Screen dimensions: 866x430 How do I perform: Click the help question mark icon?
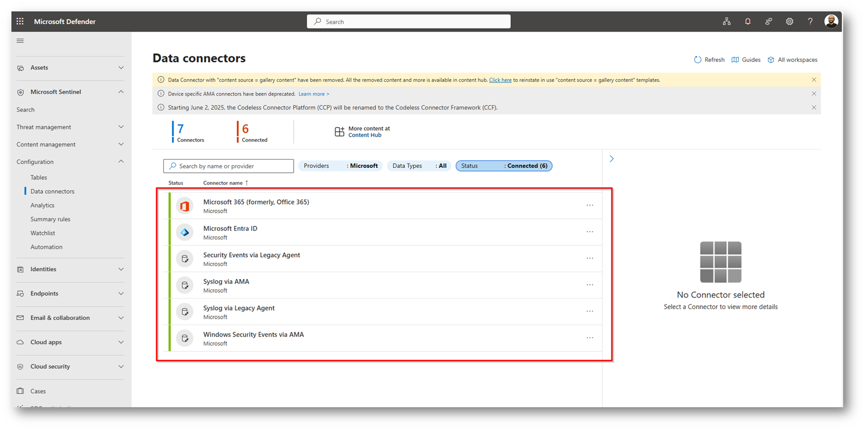pyautogui.click(x=810, y=22)
